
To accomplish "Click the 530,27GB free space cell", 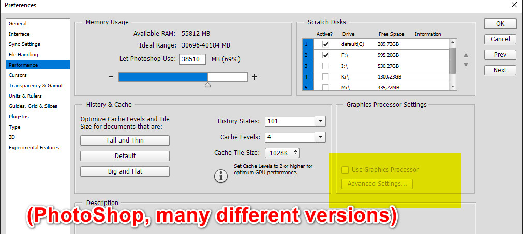I will point(388,66).
